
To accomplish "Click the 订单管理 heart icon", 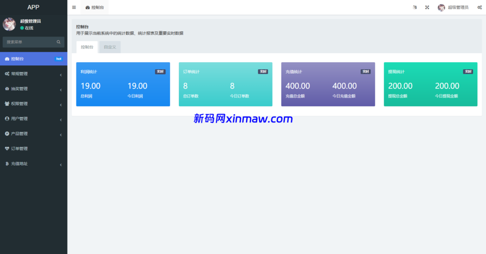I will (x=7, y=148).
